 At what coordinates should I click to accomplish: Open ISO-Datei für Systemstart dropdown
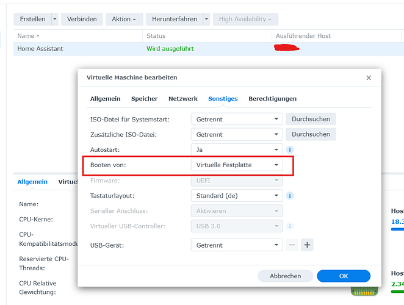237,120
